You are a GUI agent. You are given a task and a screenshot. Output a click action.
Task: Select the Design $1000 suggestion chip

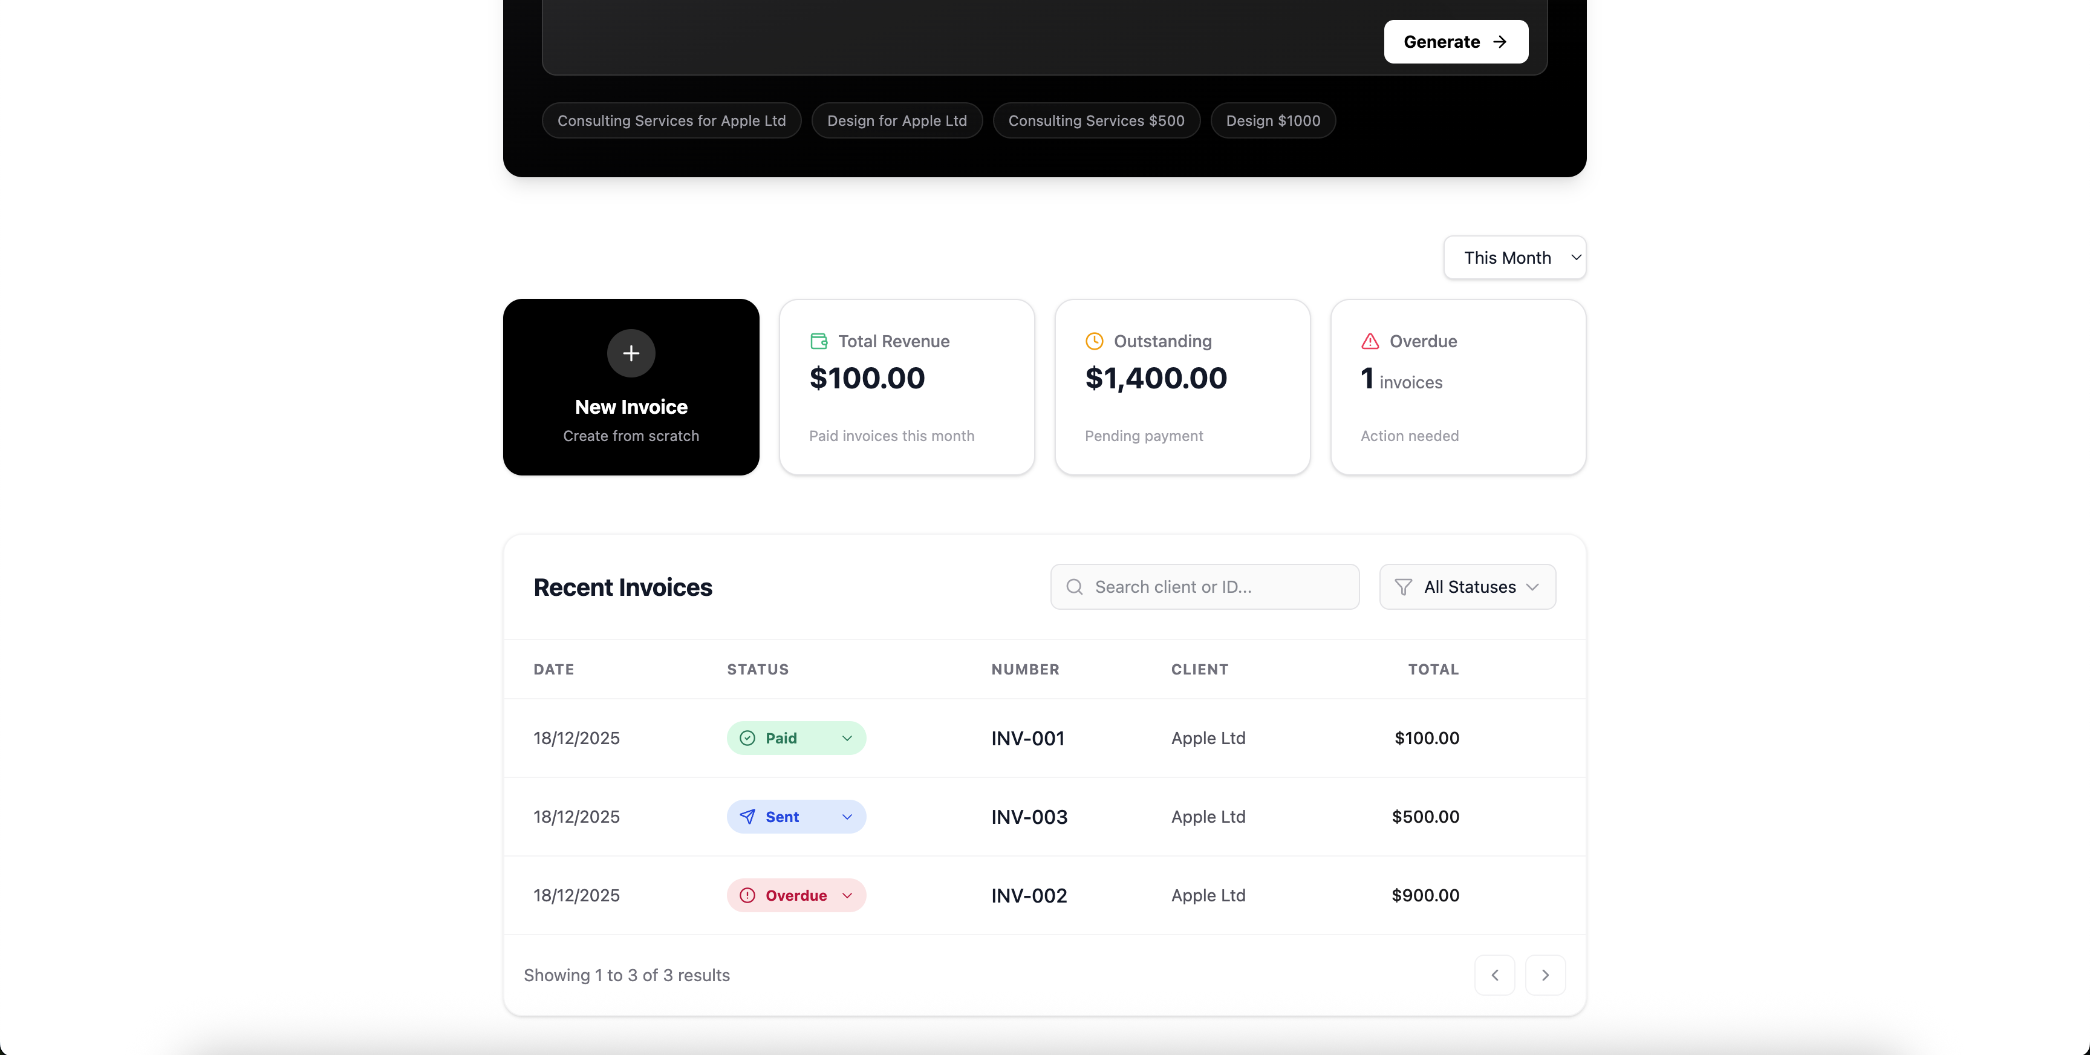point(1272,120)
